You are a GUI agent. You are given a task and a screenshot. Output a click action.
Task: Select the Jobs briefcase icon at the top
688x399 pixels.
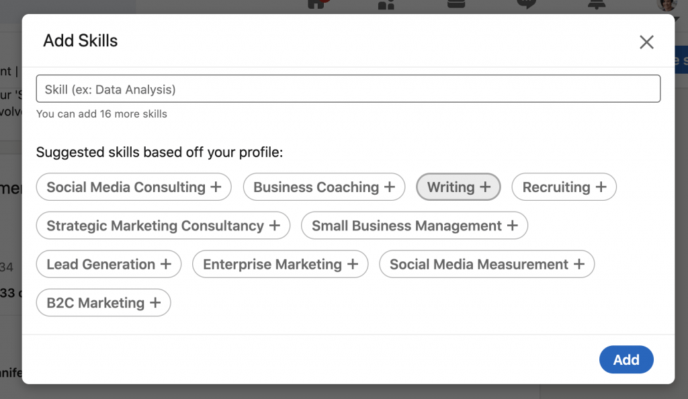(x=456, y=5)
